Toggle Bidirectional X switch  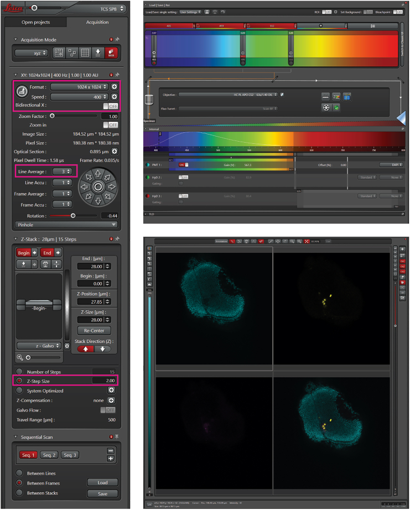tap(110, 106)
